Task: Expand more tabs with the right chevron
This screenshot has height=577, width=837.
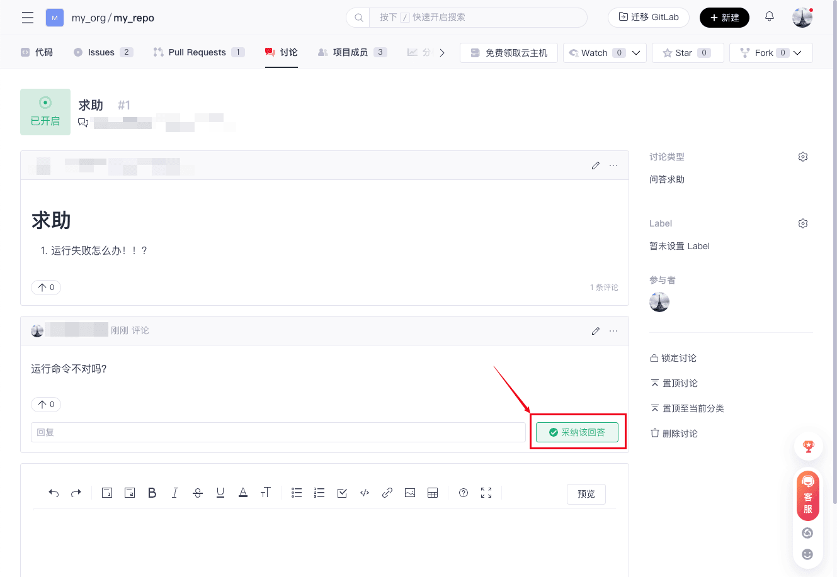Action: pos(442,53)
